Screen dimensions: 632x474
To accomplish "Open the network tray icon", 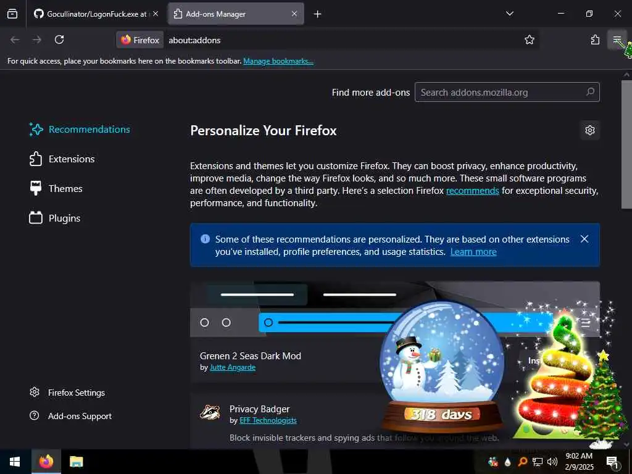I will pyautogui.click(x=538, y=462).
